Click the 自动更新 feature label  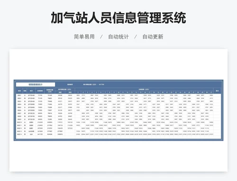(x=153, y=37)
